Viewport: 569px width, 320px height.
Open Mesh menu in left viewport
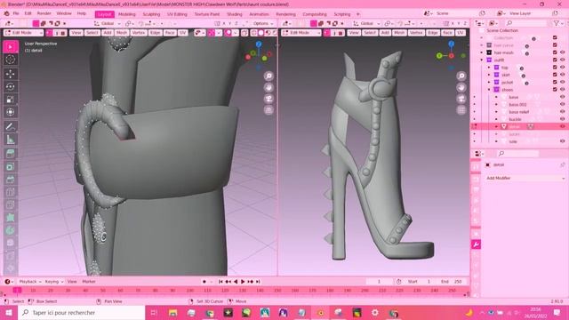[x=122, y=33]
